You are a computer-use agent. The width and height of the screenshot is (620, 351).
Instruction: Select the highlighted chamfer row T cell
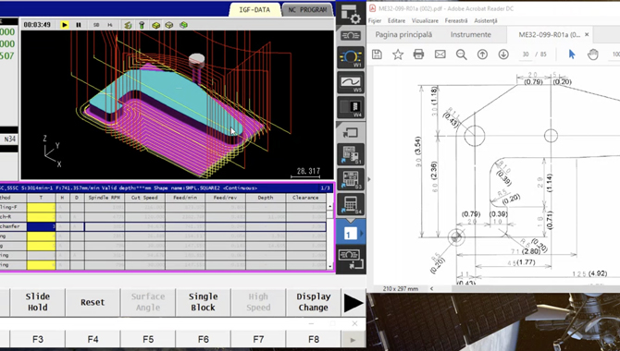click(41, 226)
